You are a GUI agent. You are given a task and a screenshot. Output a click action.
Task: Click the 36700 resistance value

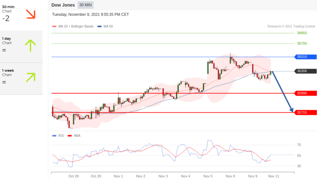302,43
